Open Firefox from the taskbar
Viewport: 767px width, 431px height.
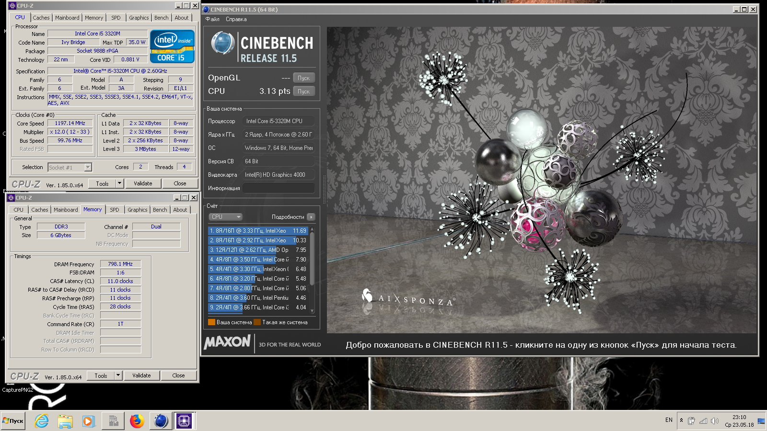tap(137, 421)
